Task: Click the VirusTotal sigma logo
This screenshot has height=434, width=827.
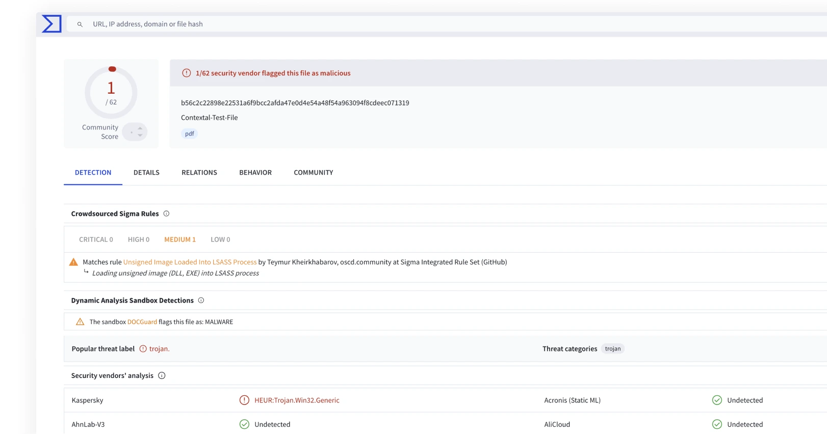Action: [51, 24]
